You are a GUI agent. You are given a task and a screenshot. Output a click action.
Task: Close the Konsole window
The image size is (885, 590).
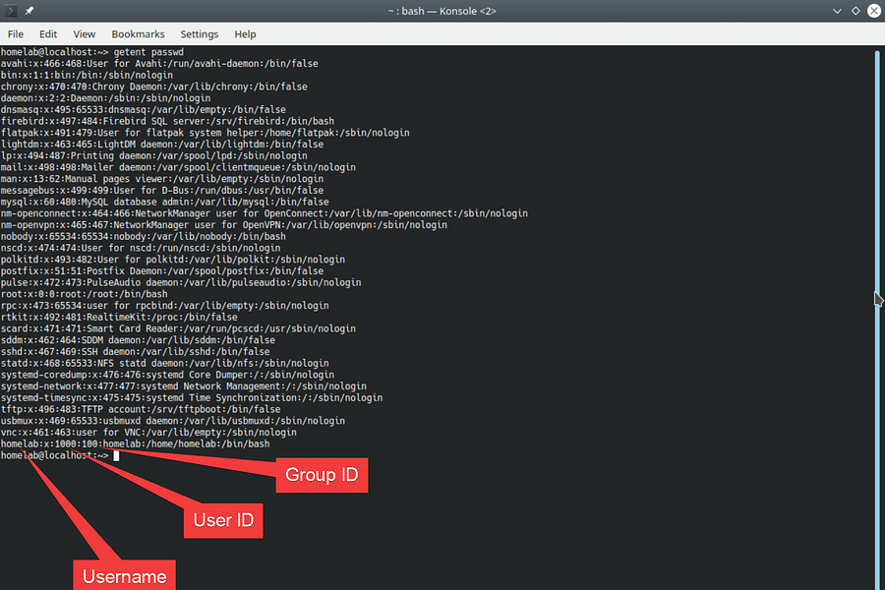pyautogui.click(x=872, y=11)
